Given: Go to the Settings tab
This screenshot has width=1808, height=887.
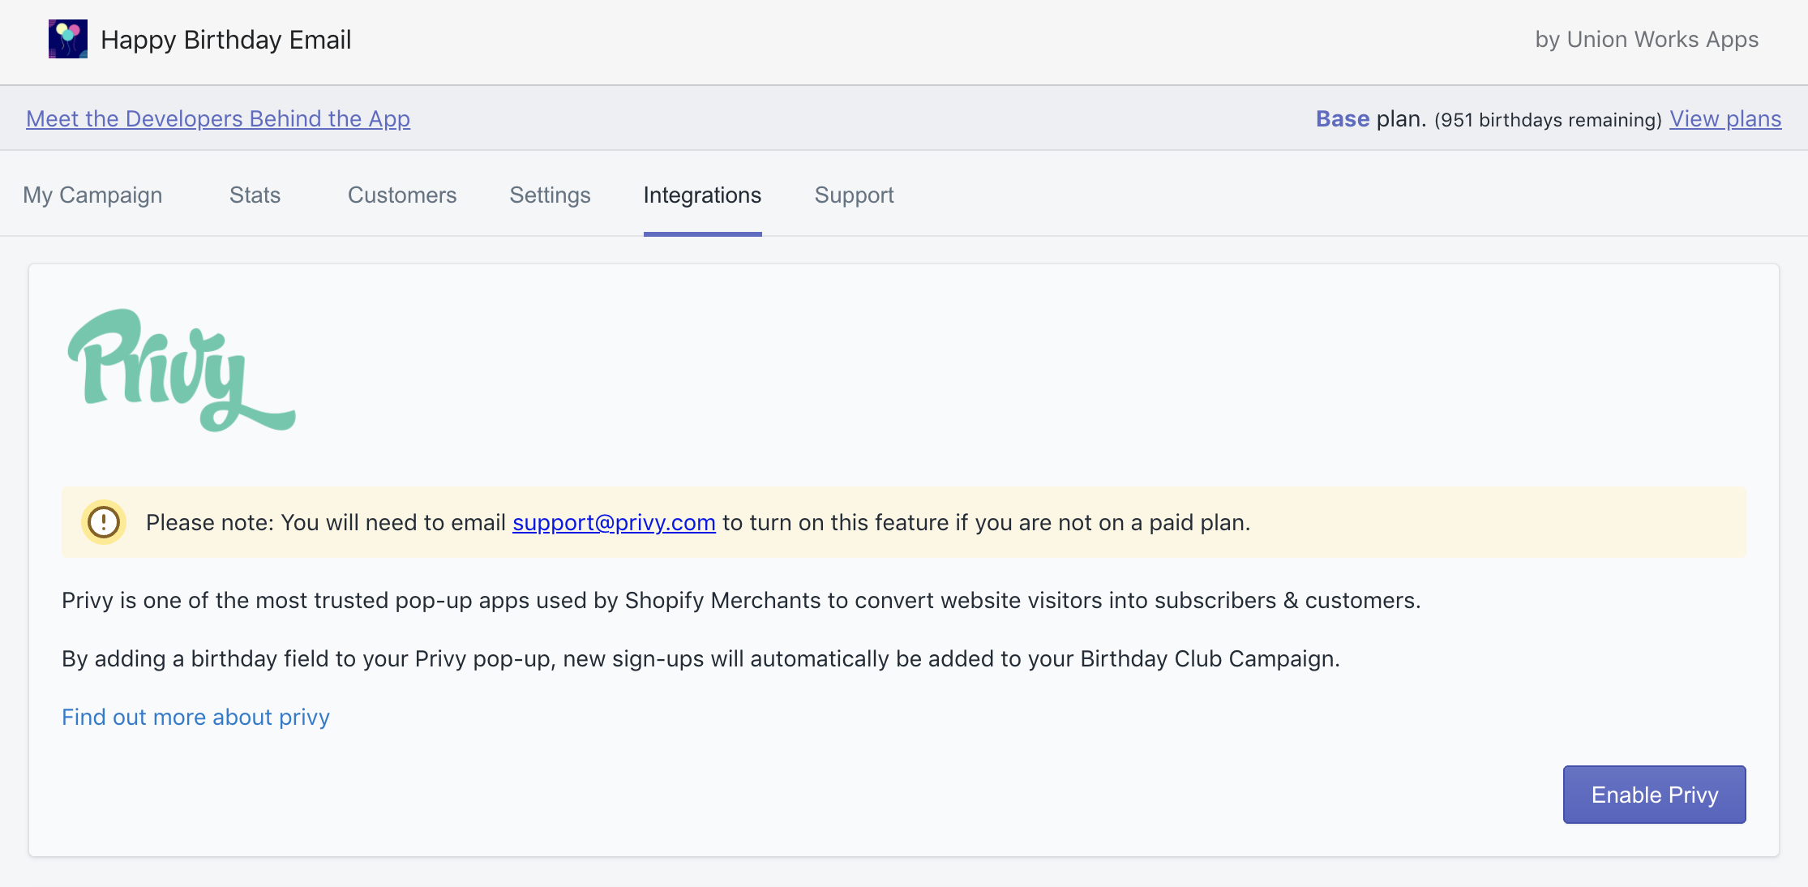Looking at the screenshot, I should pos(550,195).
